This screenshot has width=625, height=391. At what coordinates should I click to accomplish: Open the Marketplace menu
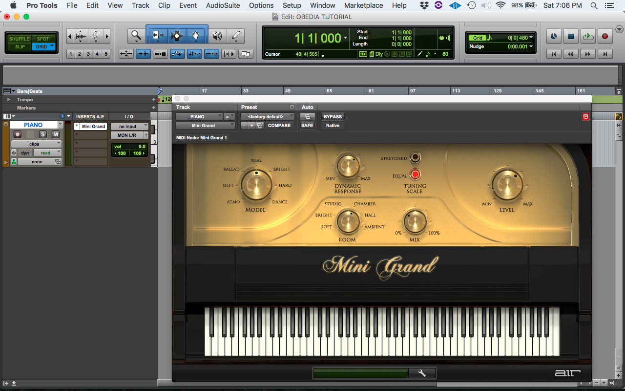(363, 5)
